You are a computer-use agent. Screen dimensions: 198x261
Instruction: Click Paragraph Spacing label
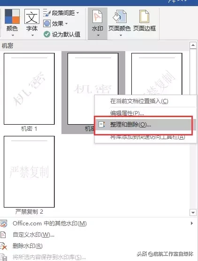point(63,13)
